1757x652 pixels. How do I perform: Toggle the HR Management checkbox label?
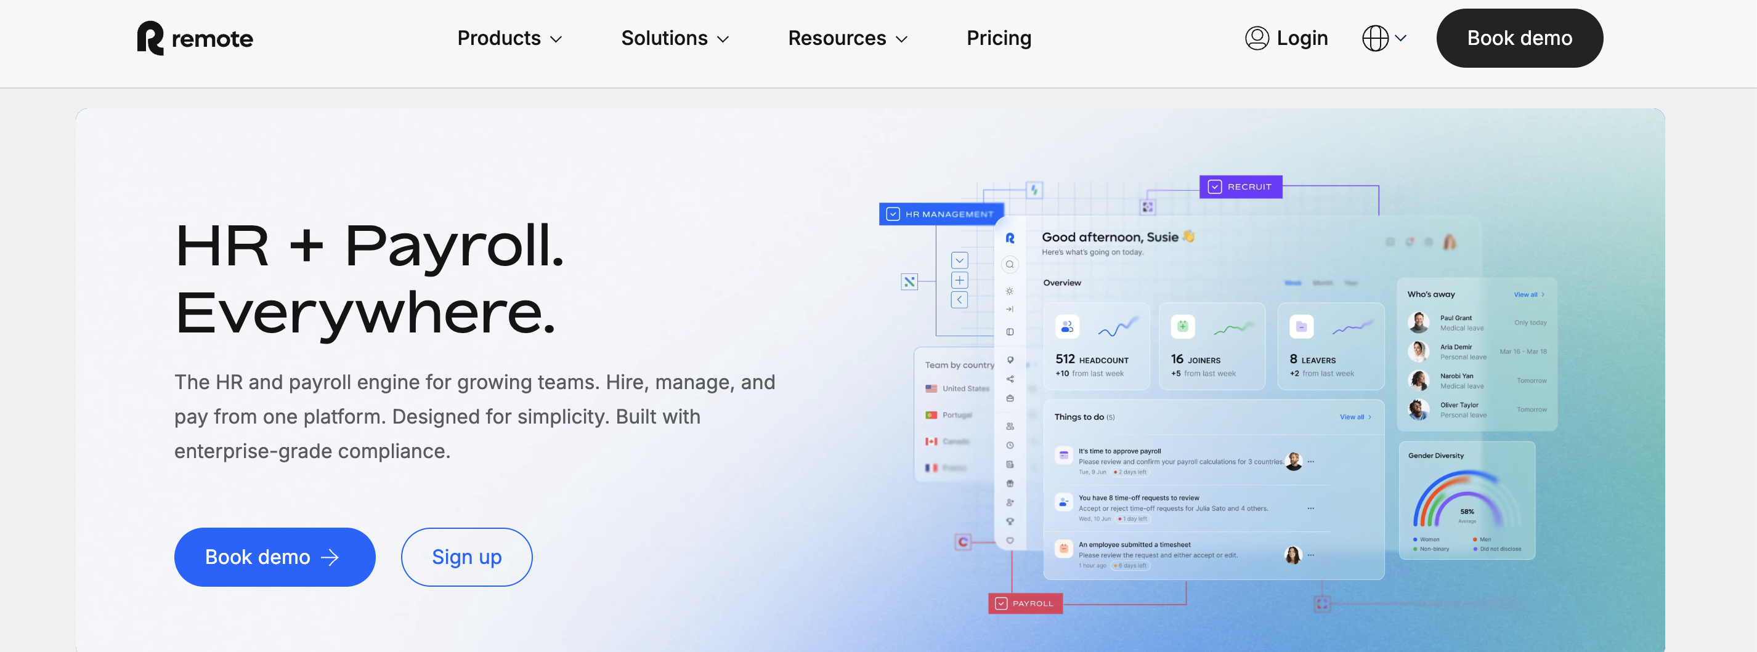click(x=941, y=214)
